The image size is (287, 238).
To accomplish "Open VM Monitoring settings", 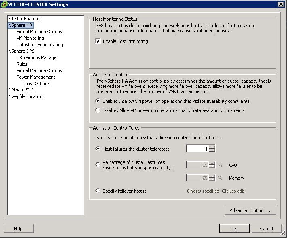I will [x=30, y=38].
